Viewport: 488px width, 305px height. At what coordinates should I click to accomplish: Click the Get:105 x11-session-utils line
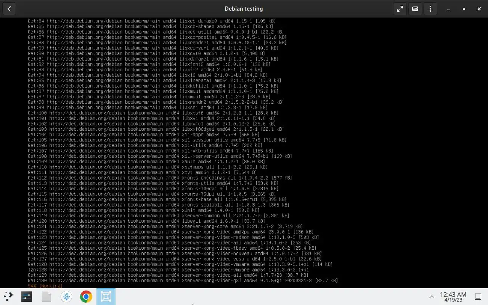point(157,140)
